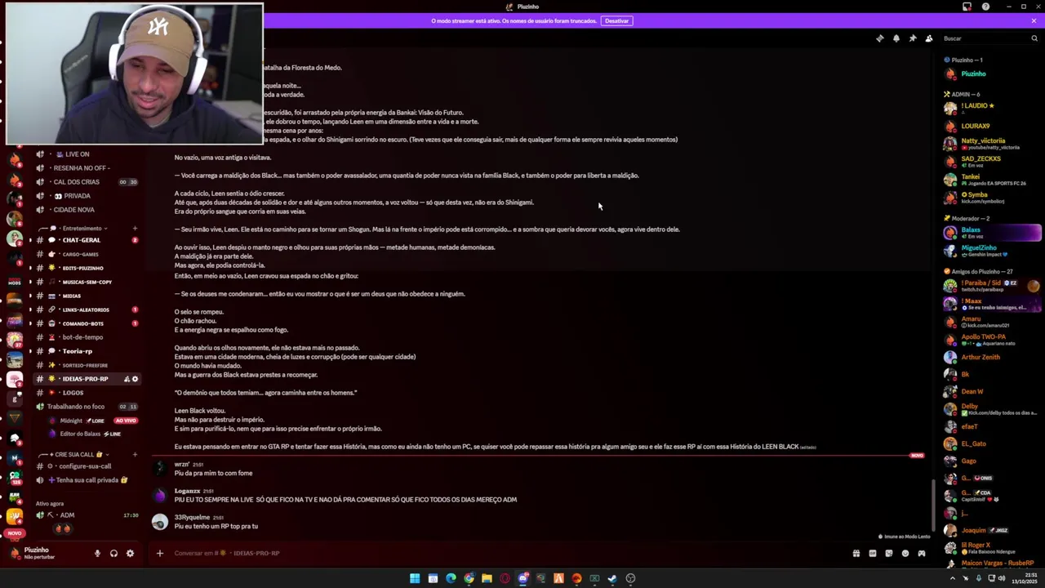
Task: Open the Threads icon in channel header
Action: tap(879, 38)
